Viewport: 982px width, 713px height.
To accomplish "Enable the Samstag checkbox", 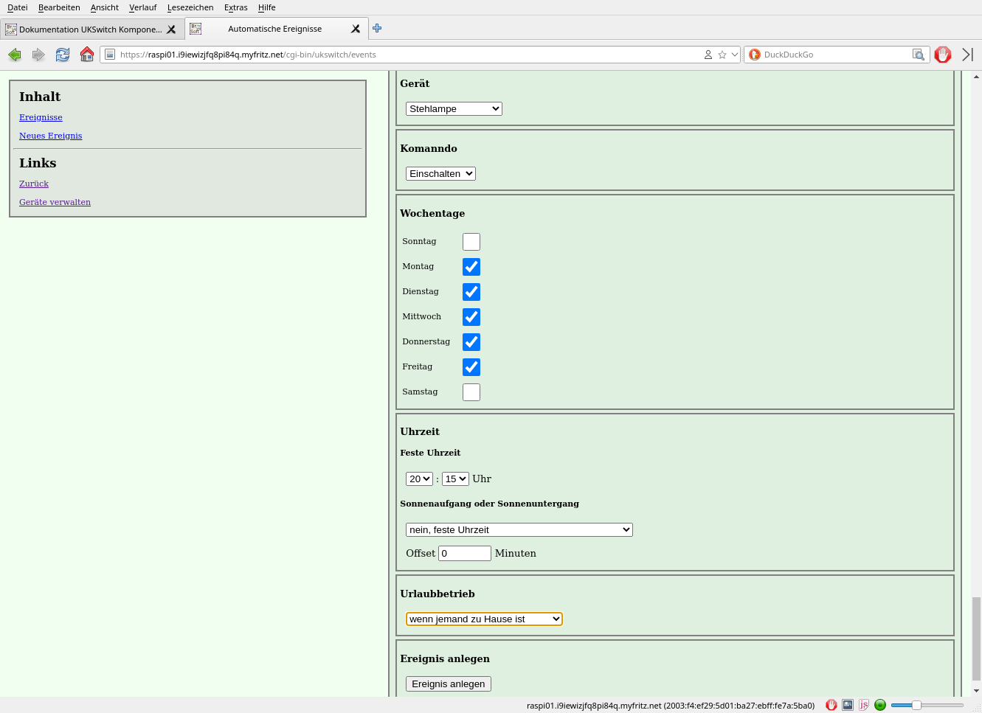I will point(471,392).
